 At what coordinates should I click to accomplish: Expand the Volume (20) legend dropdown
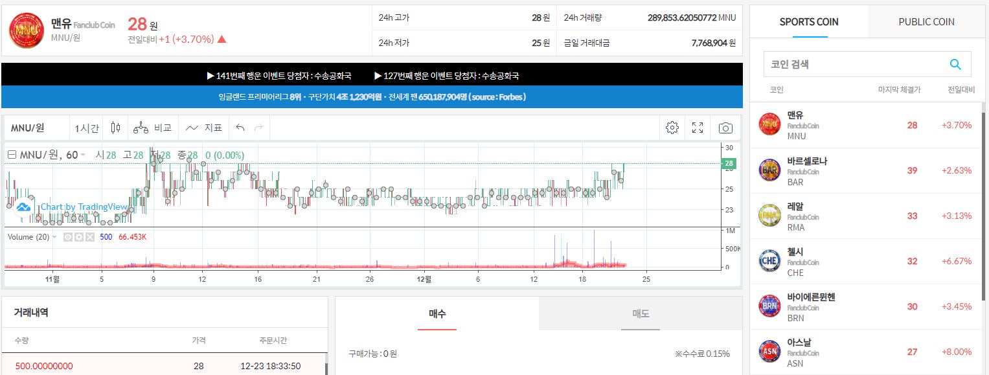click(x=54, y=237)
